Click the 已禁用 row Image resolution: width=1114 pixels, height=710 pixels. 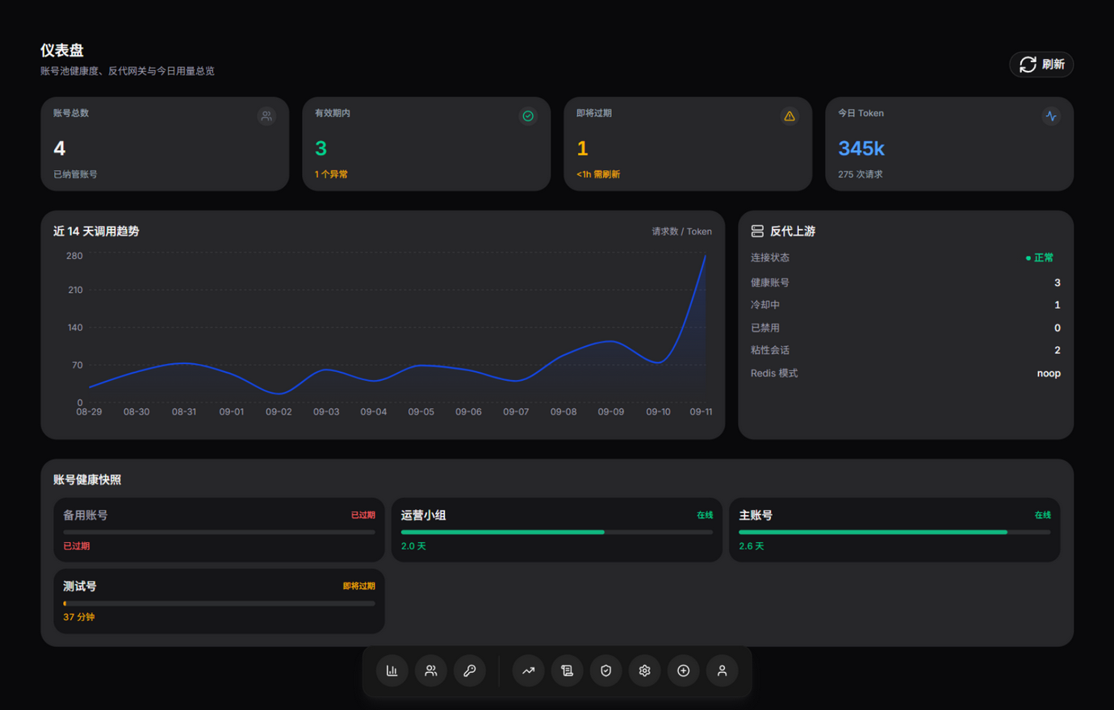[906, 328]
